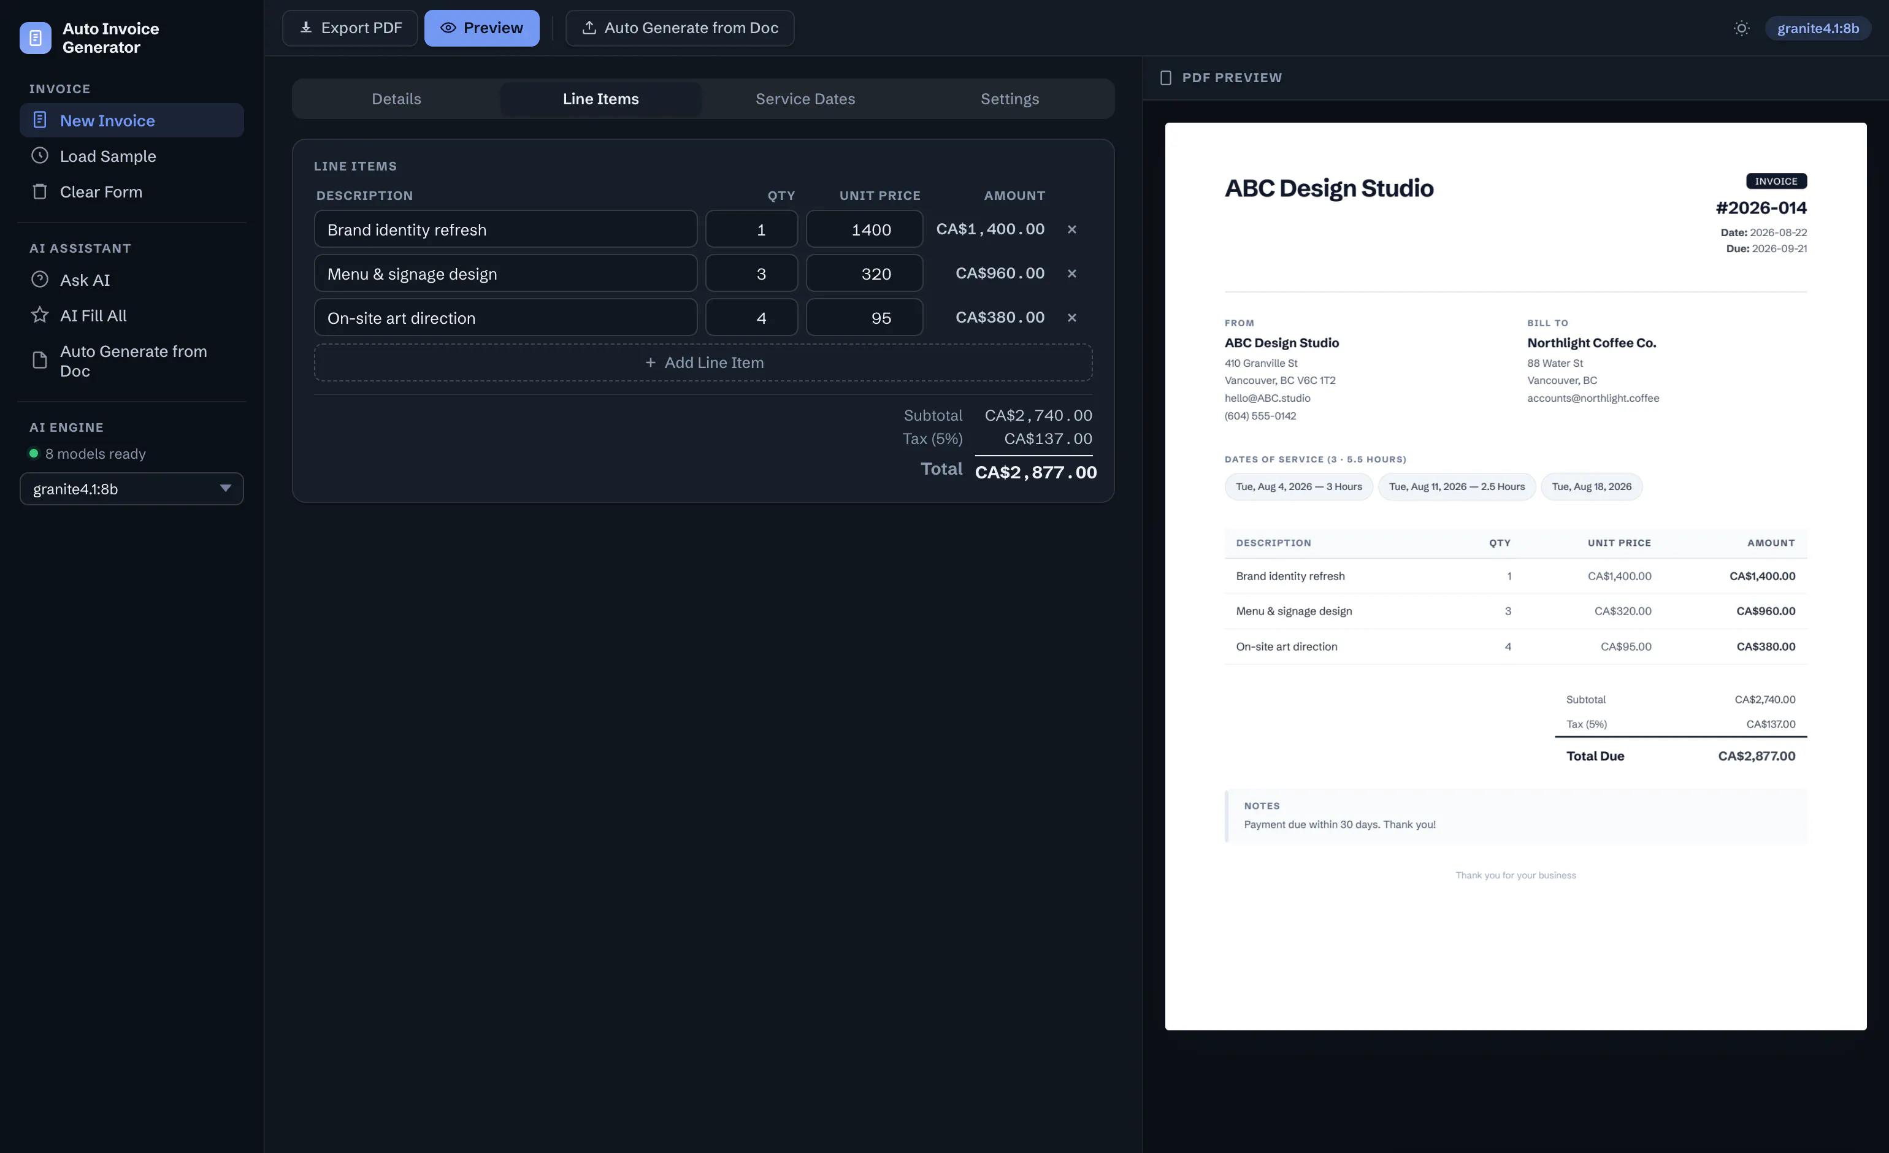Click the quantity field showing 1
Image resolution: width=1889 pixels, height=1153 pixels.
click(x=751, y=229)
